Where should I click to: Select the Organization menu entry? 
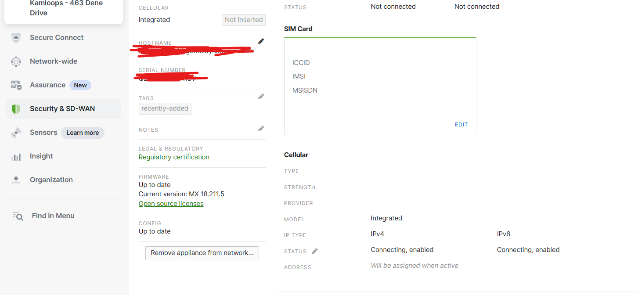(51, 180)
